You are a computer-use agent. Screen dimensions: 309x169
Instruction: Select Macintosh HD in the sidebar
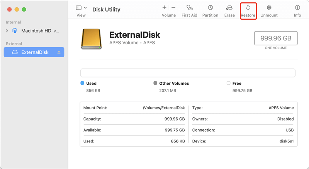(37, 30)
